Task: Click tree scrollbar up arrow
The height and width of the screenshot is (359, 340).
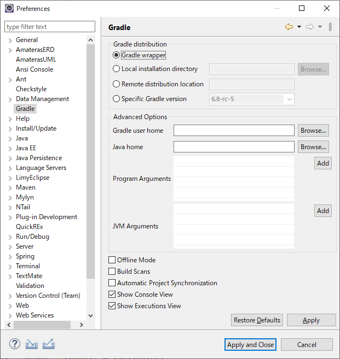Action: [x=91, y=40]
